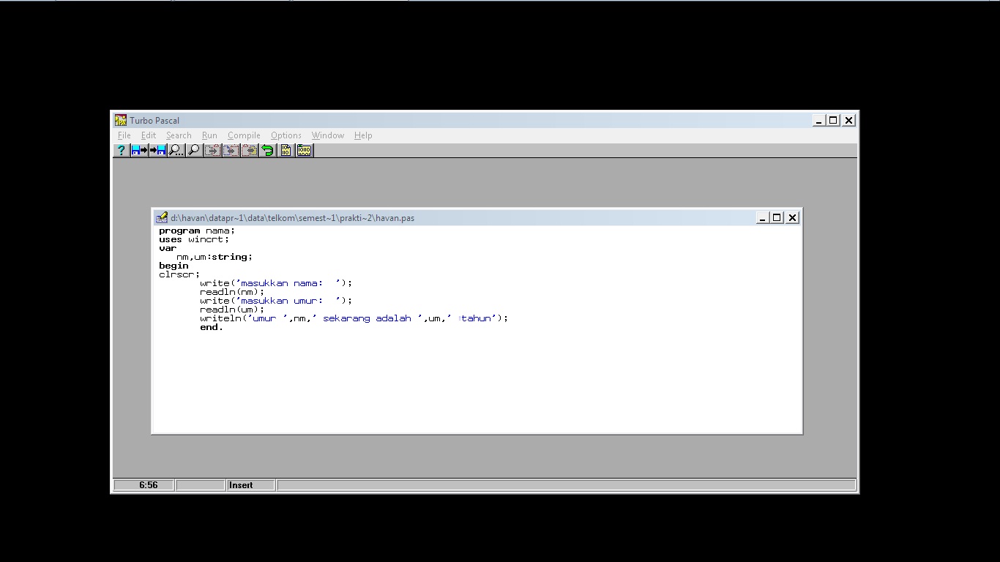Image resolution: width=1000 pixels, height=562 pixels.
Task: Open the Window menu
Action: pos(327,135)
